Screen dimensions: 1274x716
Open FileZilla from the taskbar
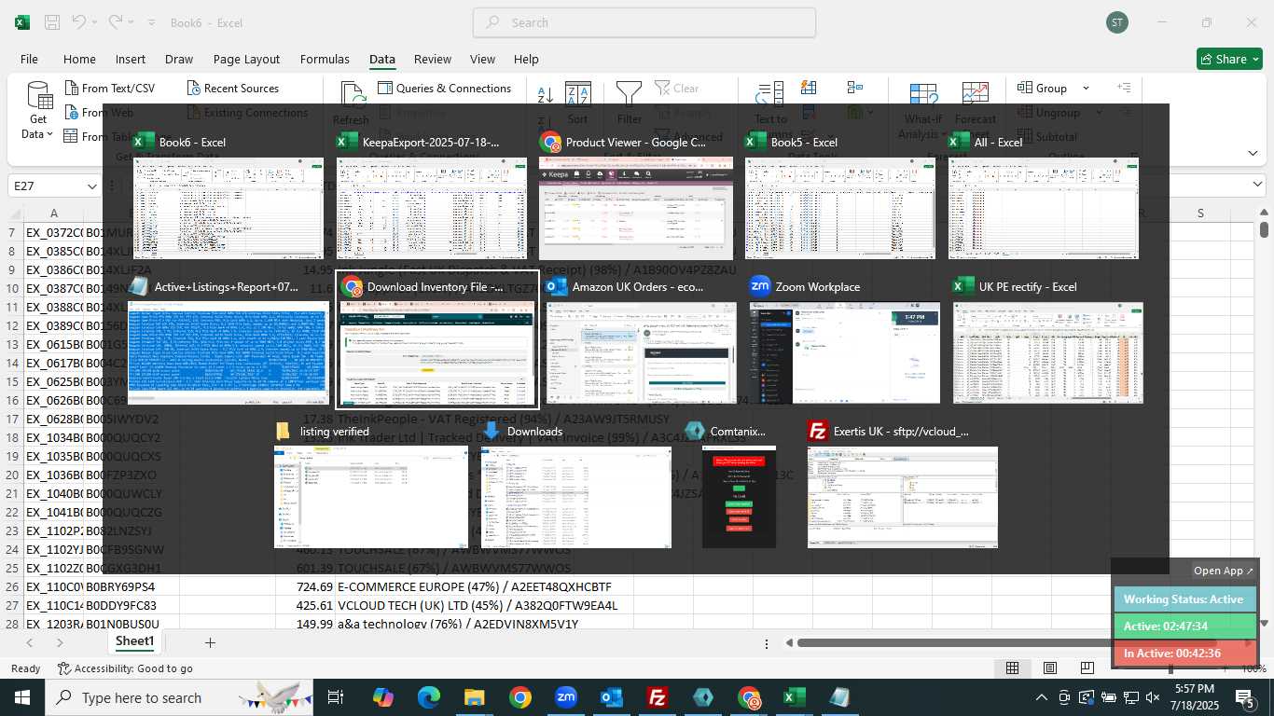[658, 697]
